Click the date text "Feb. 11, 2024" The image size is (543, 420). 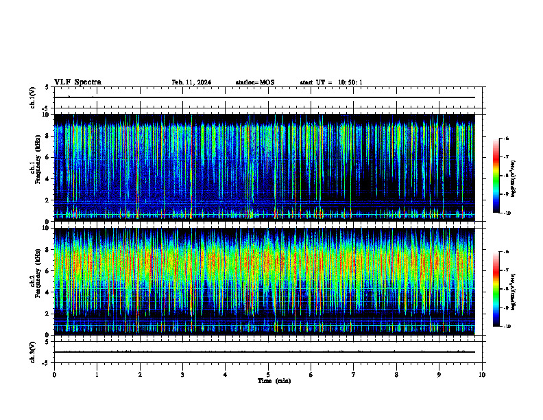click(x=191, y=82)
